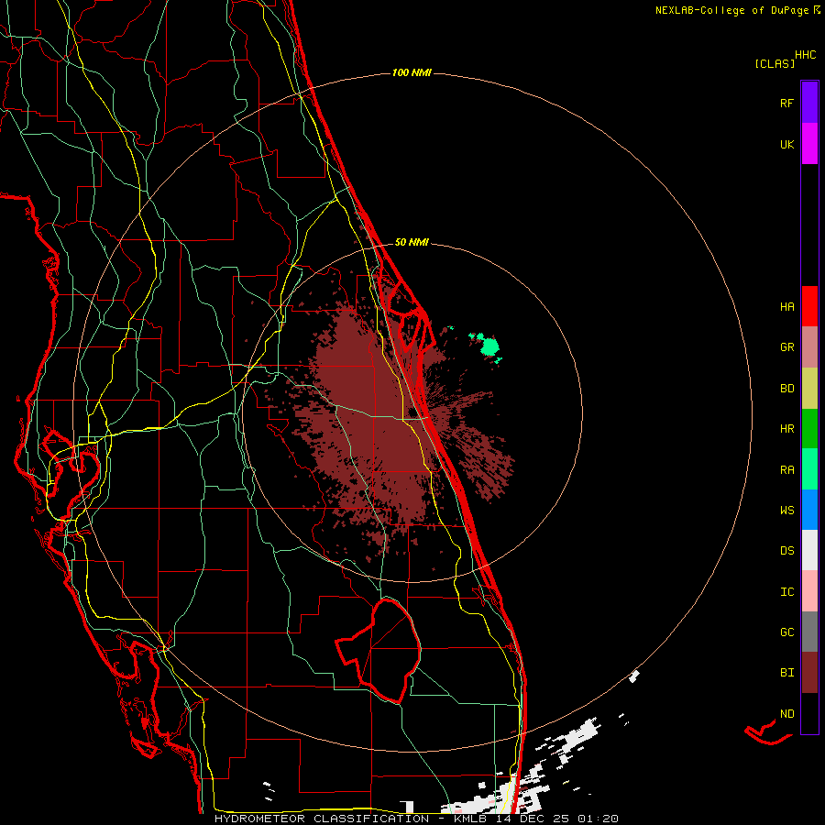Click the HR green legend swatch
Screen dimensions: 825x825
[x=809, y=428]
